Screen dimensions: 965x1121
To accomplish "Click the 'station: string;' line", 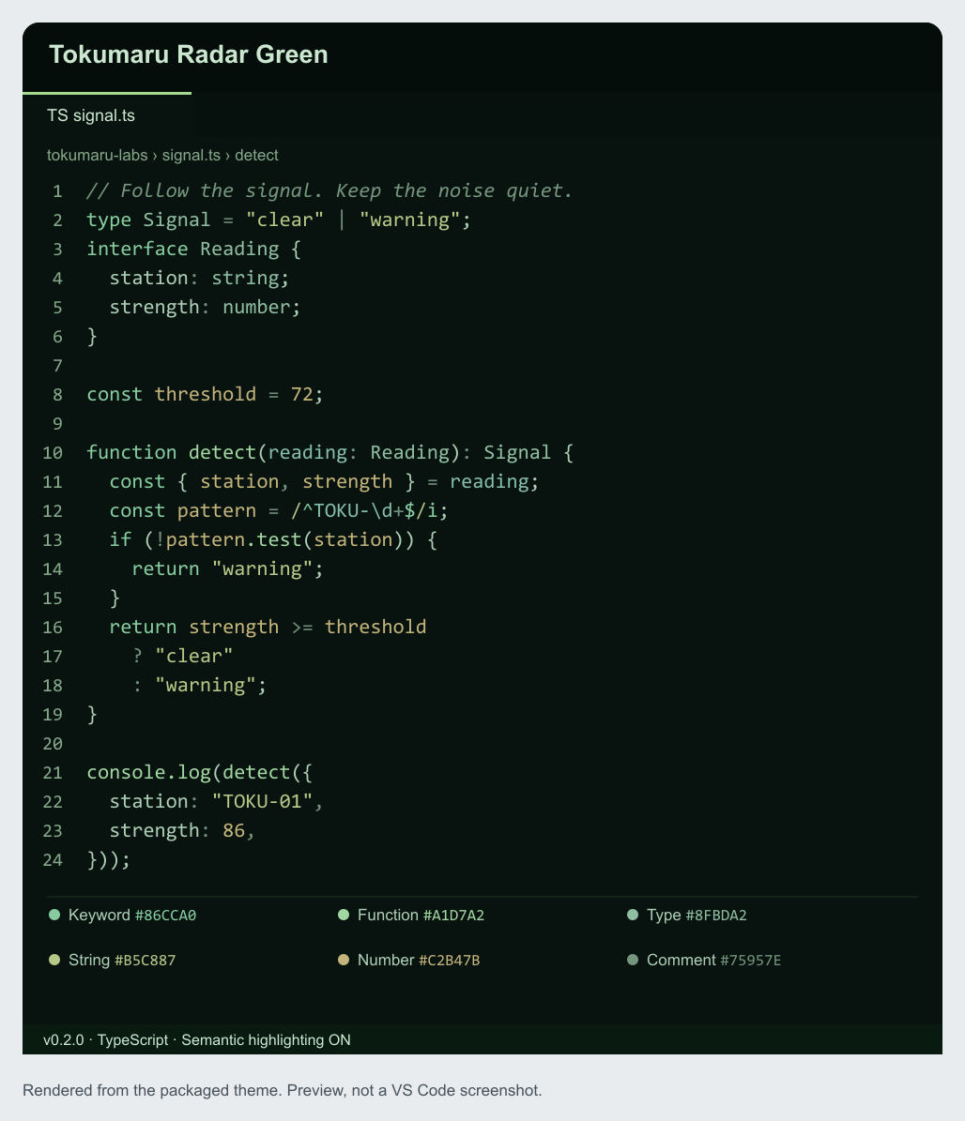I will pyautogui.click(x=200, y=278).
